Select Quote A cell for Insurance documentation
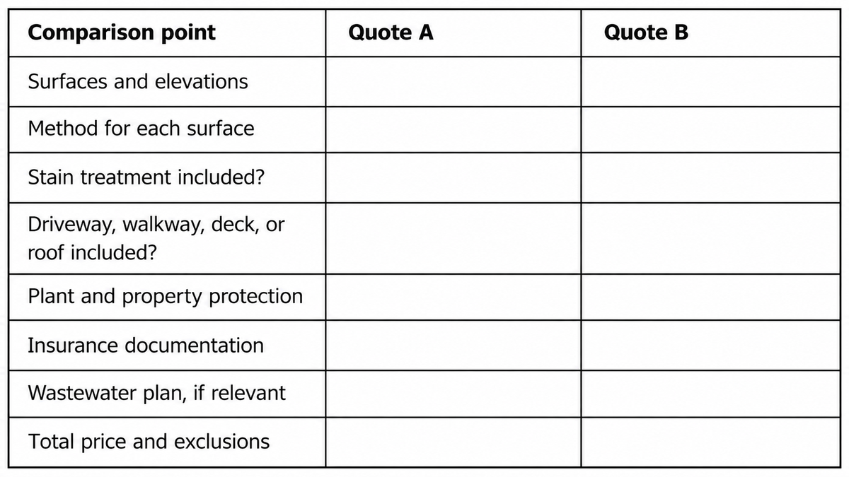This screenshot has height=477, width=849. [454, 345]
